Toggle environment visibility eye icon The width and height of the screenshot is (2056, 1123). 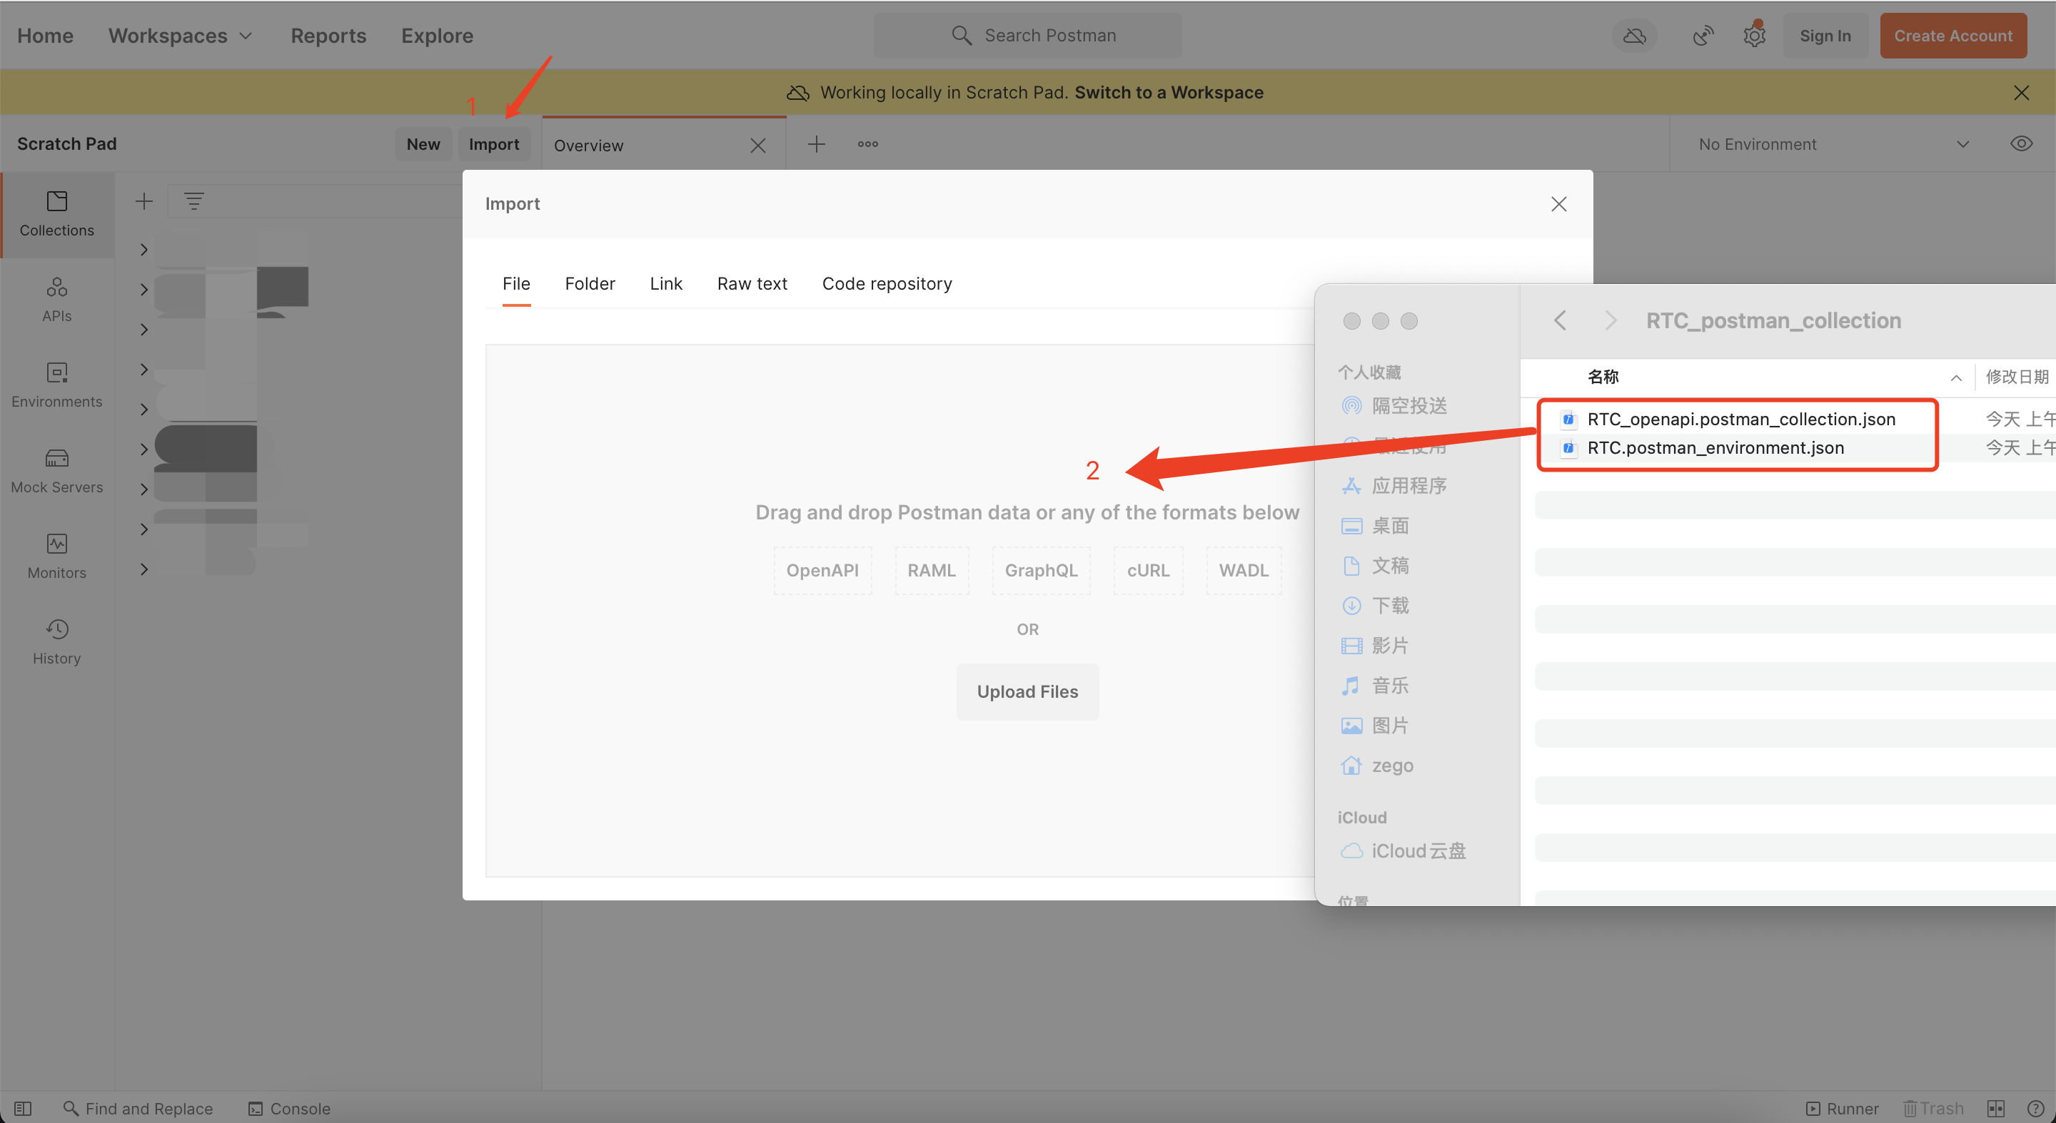click(x=2022, y=144)
